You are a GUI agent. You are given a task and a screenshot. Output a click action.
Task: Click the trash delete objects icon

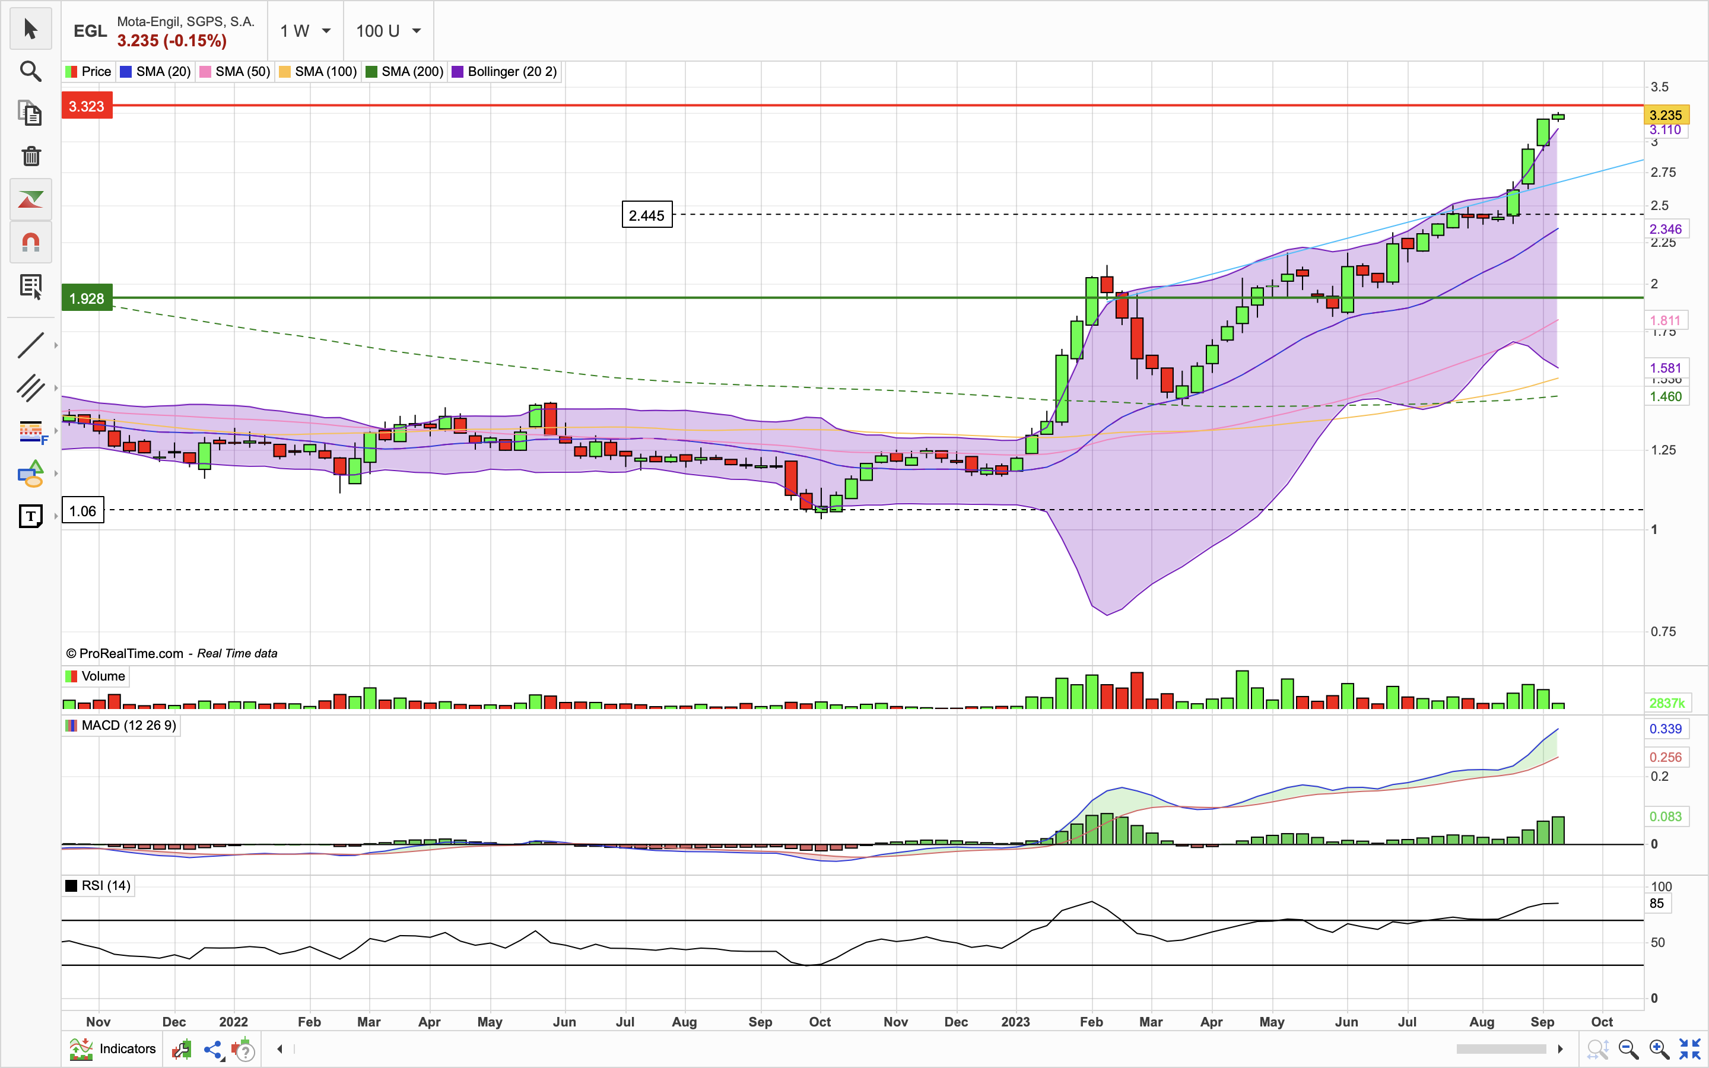30,156
